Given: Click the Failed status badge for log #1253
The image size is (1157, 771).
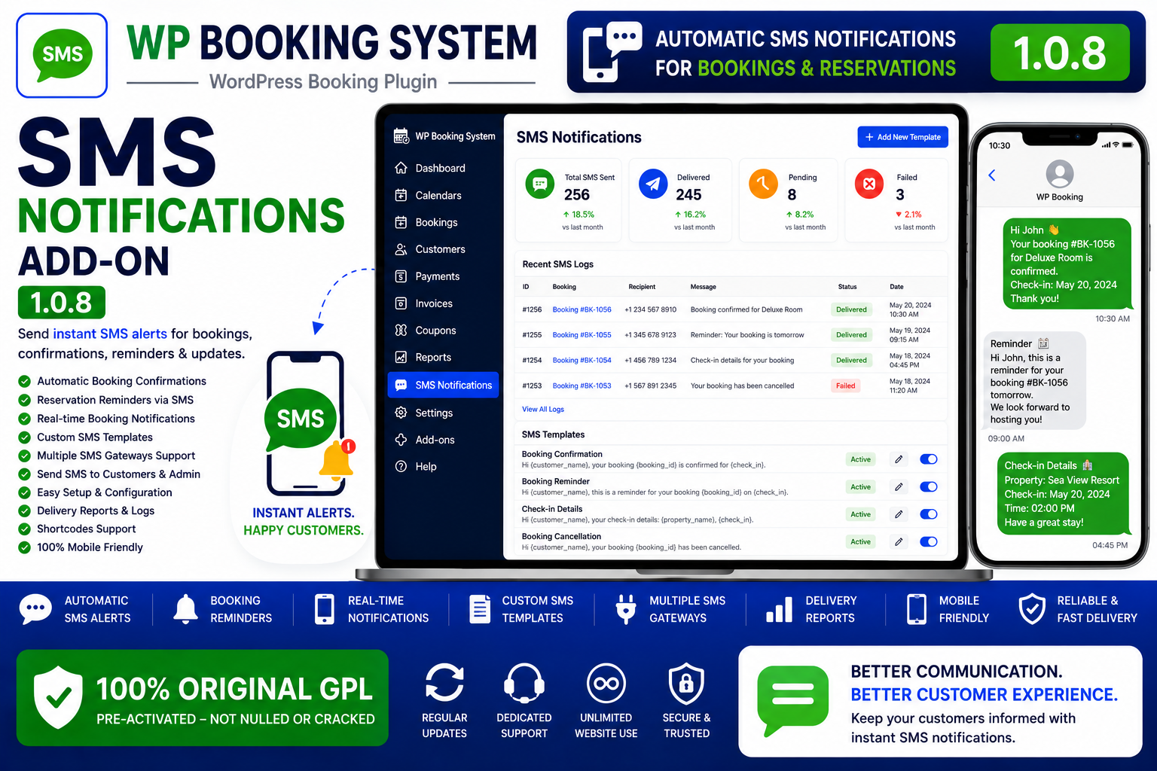Looking at the screenshot, I should tap(845, 385).
